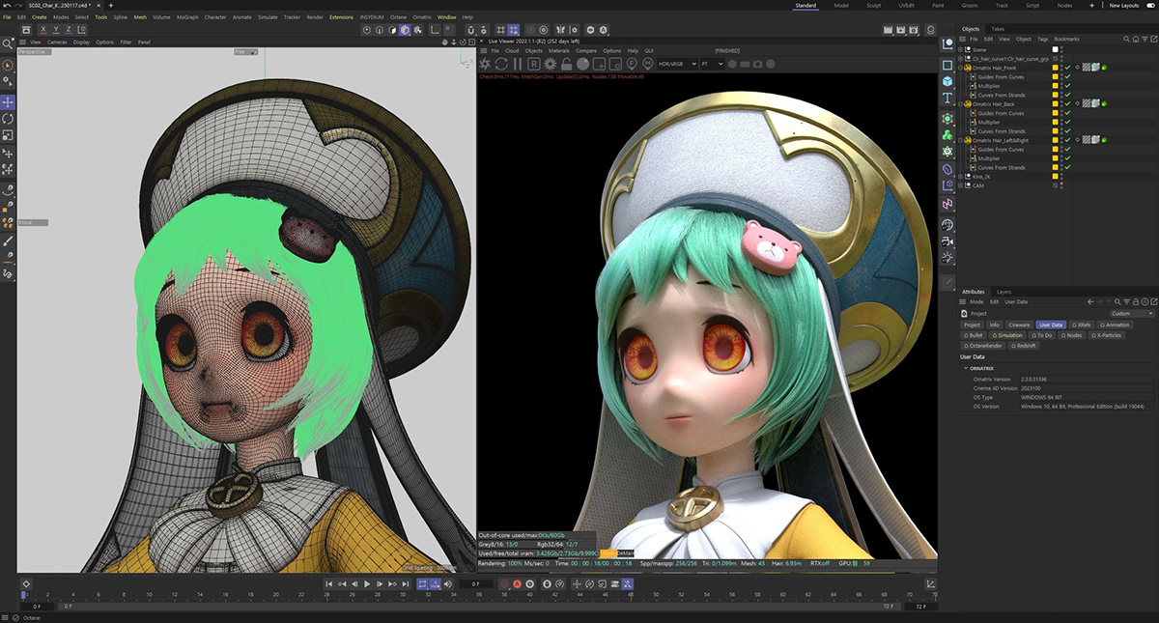
Task: Click the lock icon in Attributes panel
Action: point(1138,302)
